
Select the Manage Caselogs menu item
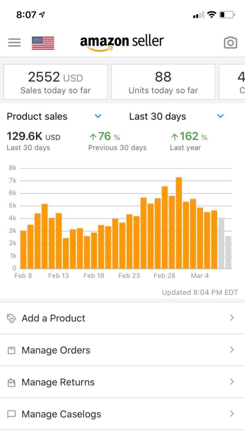62,414
